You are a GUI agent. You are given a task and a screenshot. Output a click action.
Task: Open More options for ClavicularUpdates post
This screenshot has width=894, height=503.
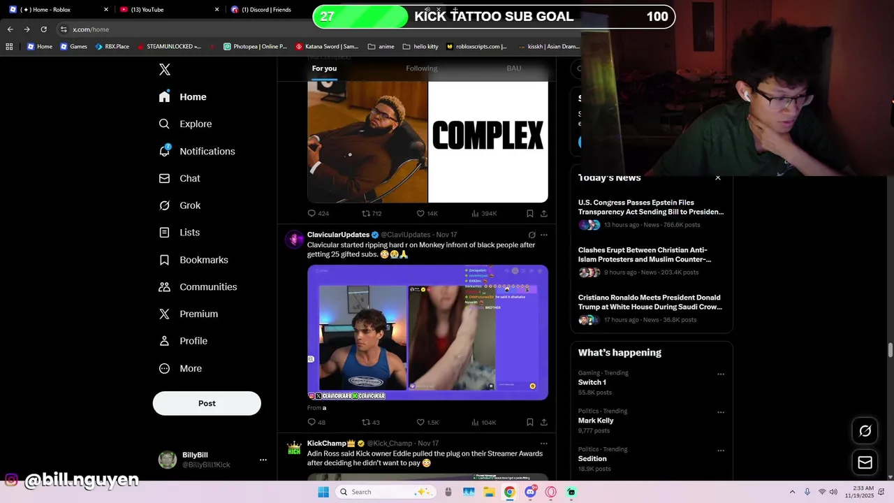(544, 235)
